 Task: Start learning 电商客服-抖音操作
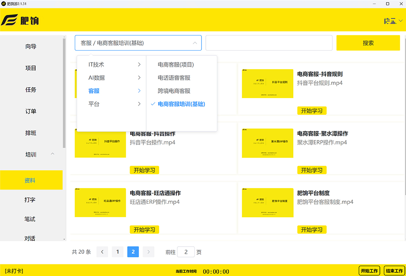pos(144,170)
